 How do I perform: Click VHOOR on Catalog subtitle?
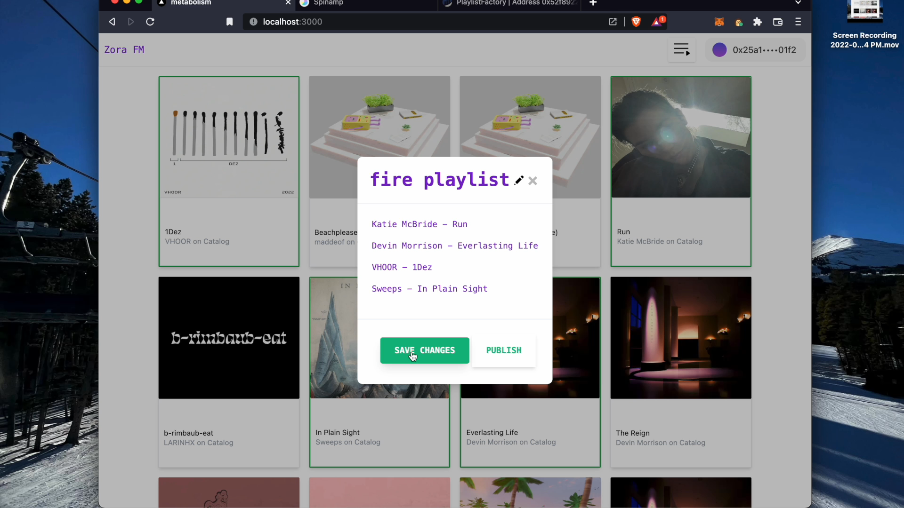click(197, 242)
